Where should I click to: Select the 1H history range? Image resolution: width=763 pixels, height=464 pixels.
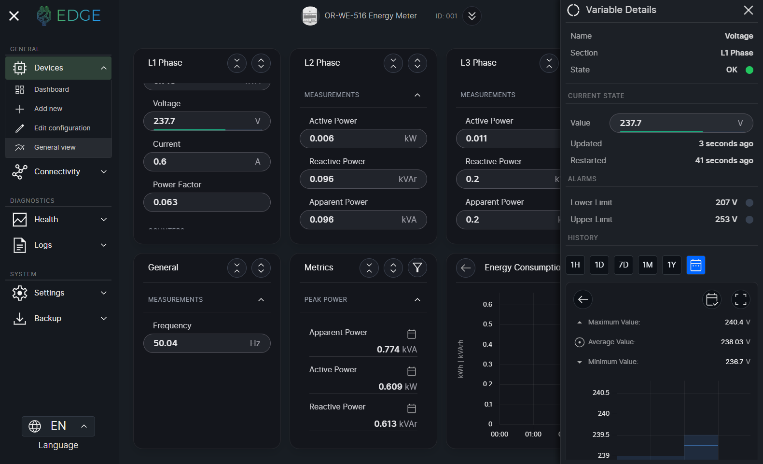pos(575,265)
